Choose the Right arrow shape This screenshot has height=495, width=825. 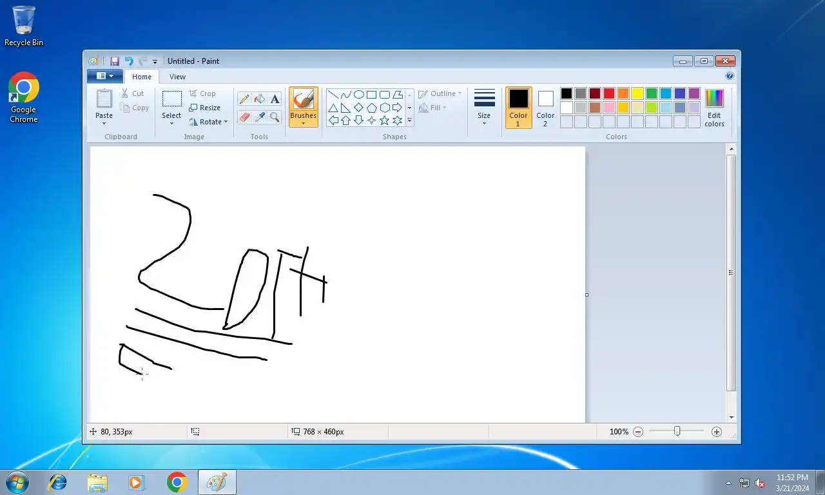(x=398, y=108)
